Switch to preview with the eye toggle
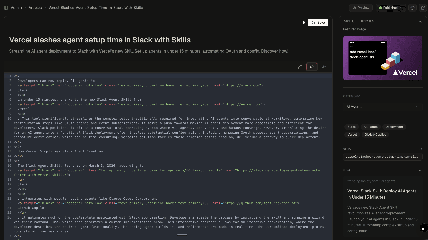Screen dimensions: 428x240 tap(323, 67)
